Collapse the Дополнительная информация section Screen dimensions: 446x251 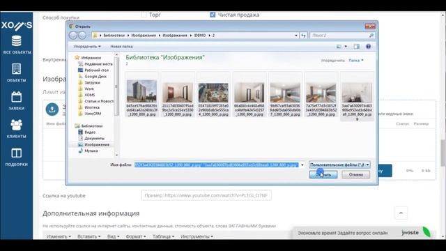pyautogui.click(x=401, y=213)
